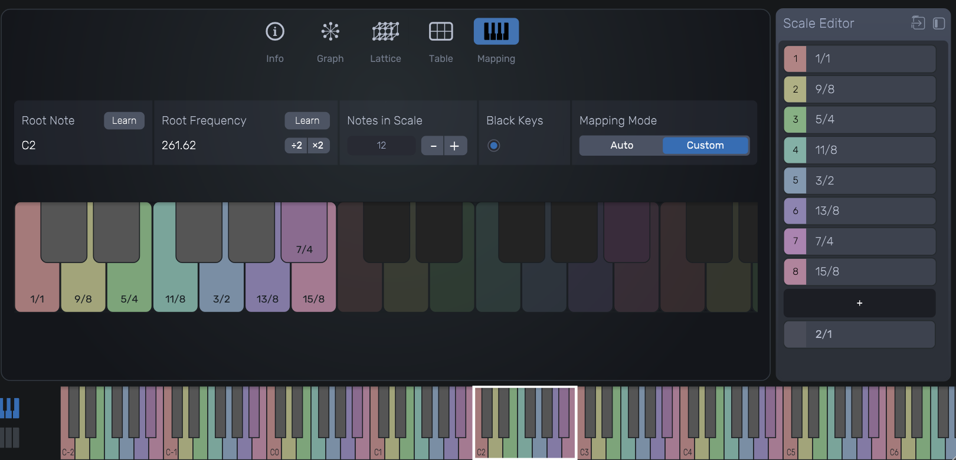Click the Root Frequency value 261.62

(x=179, y=146)
